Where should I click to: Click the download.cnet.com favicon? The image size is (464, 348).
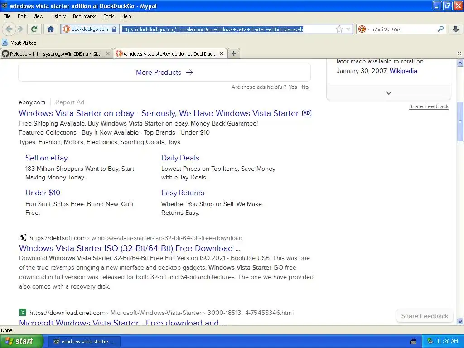coord(23,312)
